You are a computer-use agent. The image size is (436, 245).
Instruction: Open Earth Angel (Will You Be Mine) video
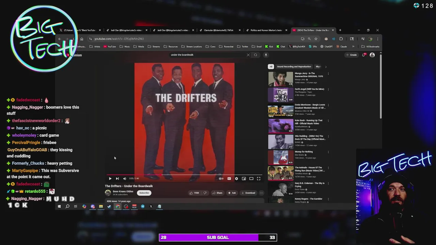pos(309,89)
